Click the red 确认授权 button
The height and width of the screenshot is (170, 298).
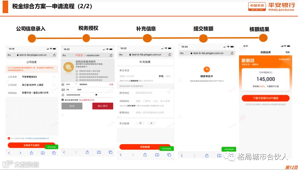click(103, 106)
